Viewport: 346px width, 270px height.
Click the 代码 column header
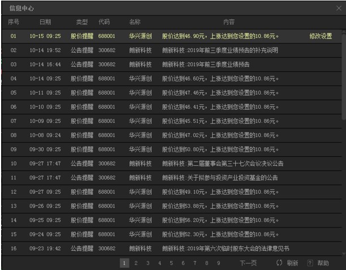point(104,22)
